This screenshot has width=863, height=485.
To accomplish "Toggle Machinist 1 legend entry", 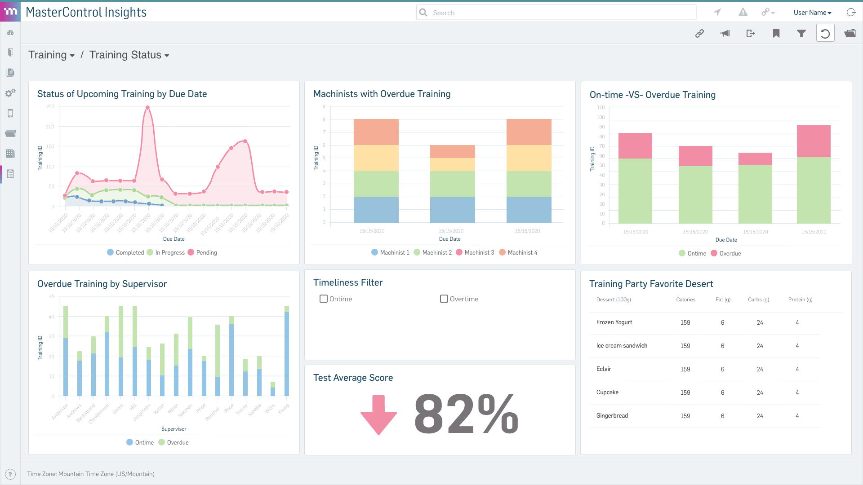I will 390,252.
